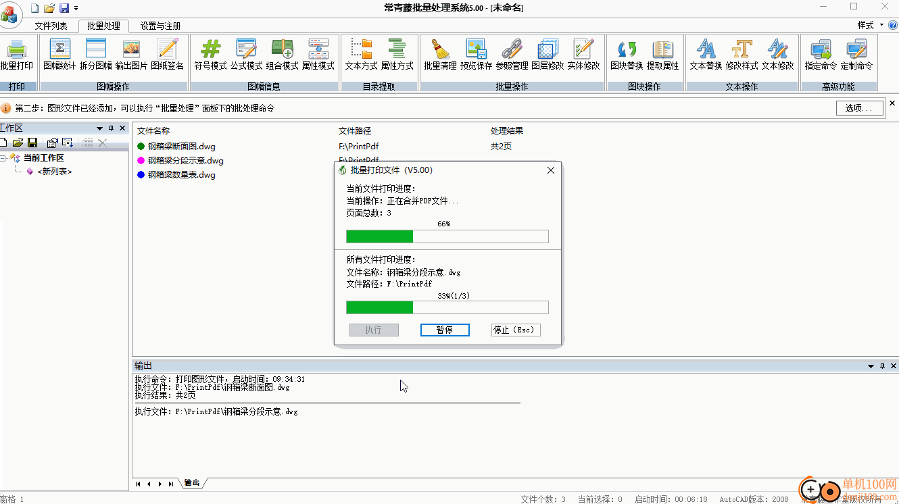Open the 工作区 panel dropdown arrow
This screenshot has width=899, height=504.
click(100, 128)
